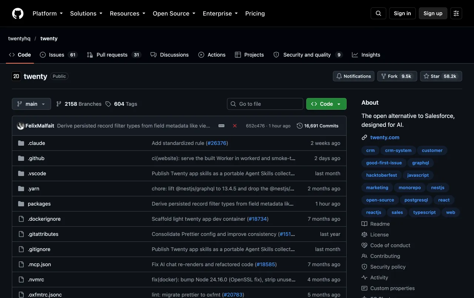Click the Go to file field
The height and width of the screenshot is (298, 474).
265,104
